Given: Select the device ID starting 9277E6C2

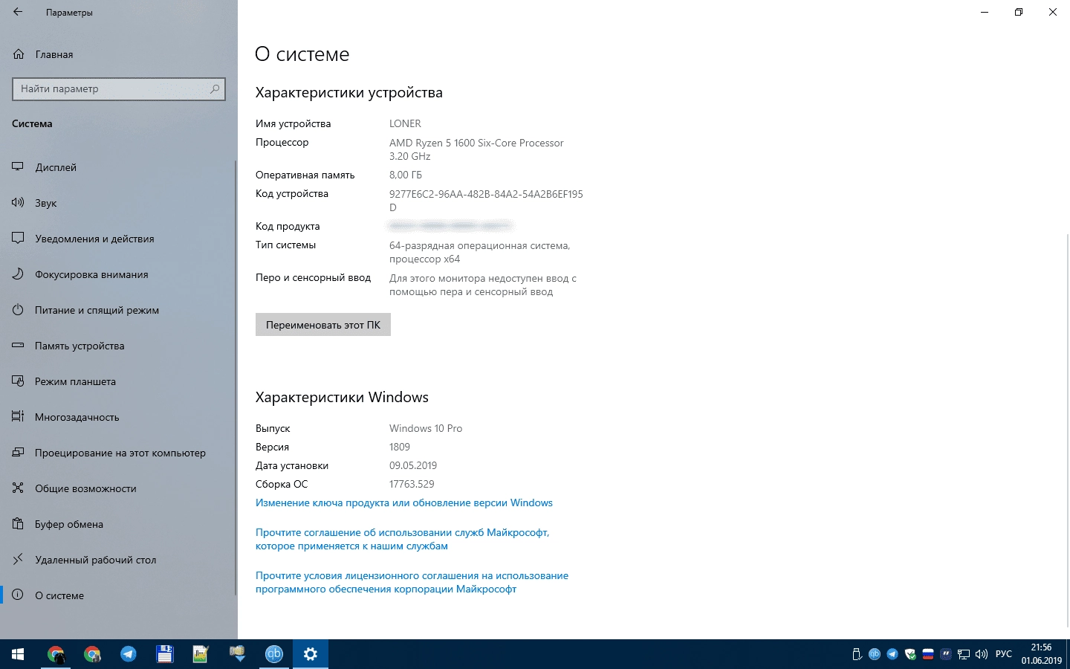Looking at the screenshot, I should [x=486, y=201].
